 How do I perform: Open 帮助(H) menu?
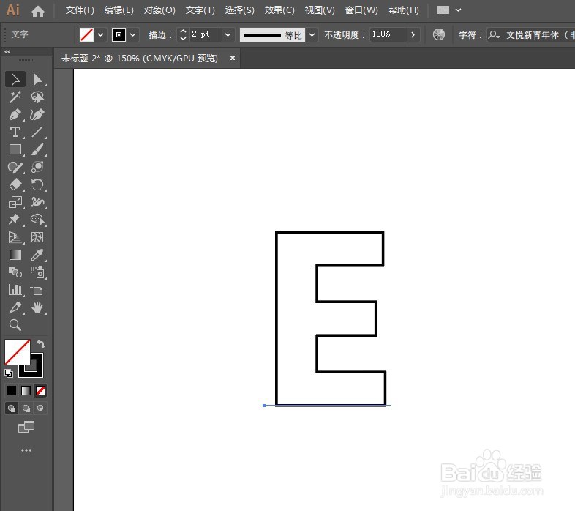click(x=403, y=10)
